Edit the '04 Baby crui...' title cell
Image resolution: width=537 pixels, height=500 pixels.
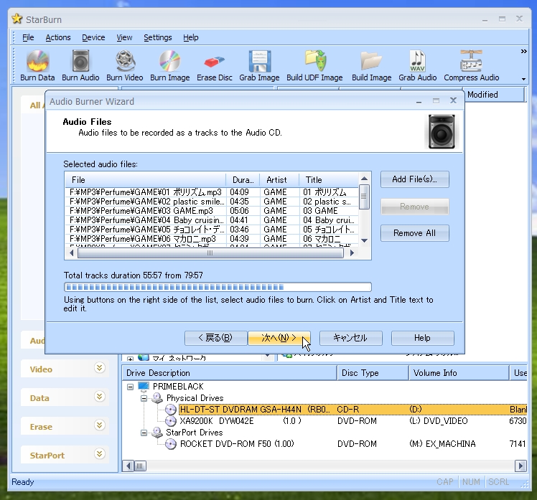[x=329, y=220]
